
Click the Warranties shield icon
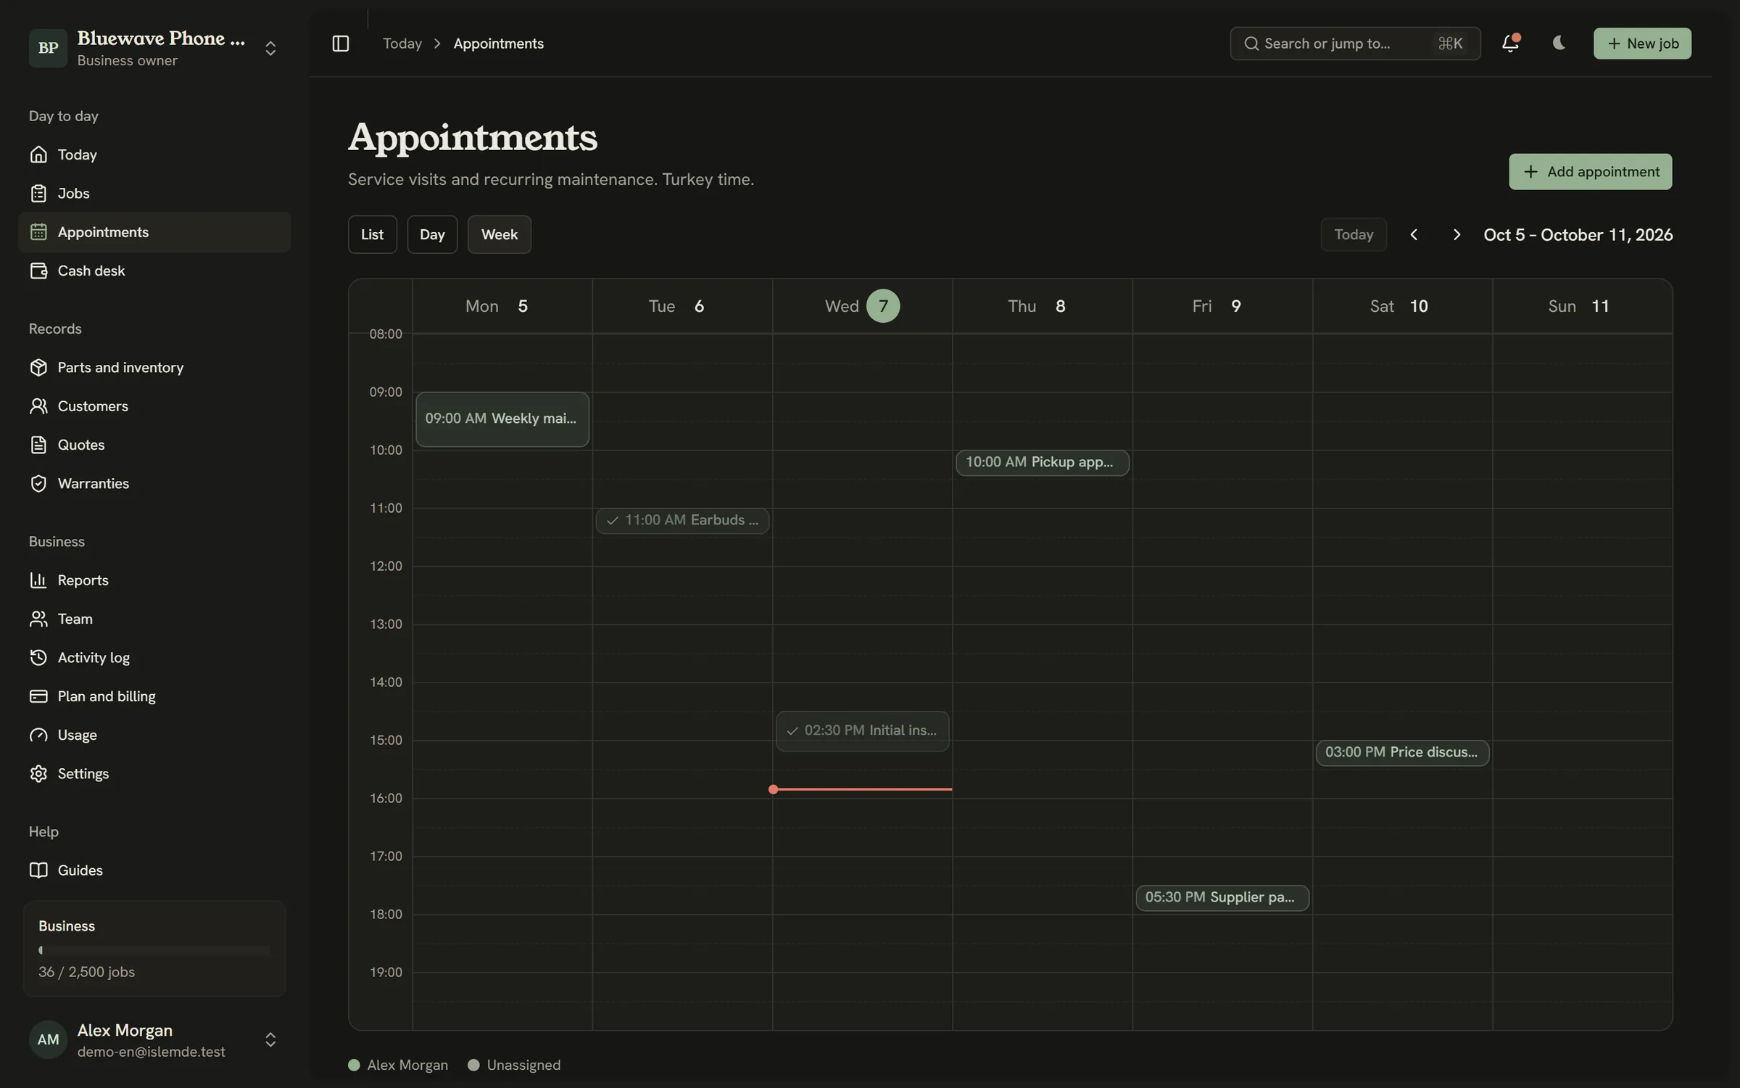point(38,483)
